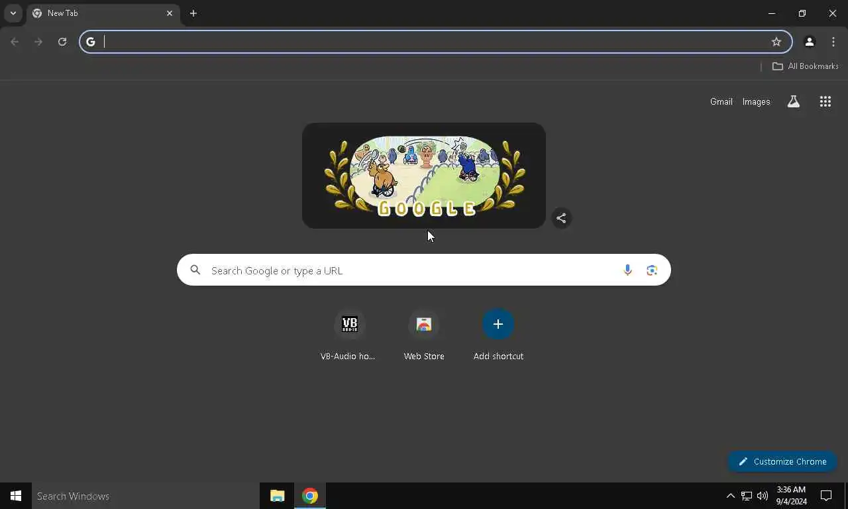Screen dimensions: 848x509
Task: Open the Windows Start menu
Action: pos(16,496)
